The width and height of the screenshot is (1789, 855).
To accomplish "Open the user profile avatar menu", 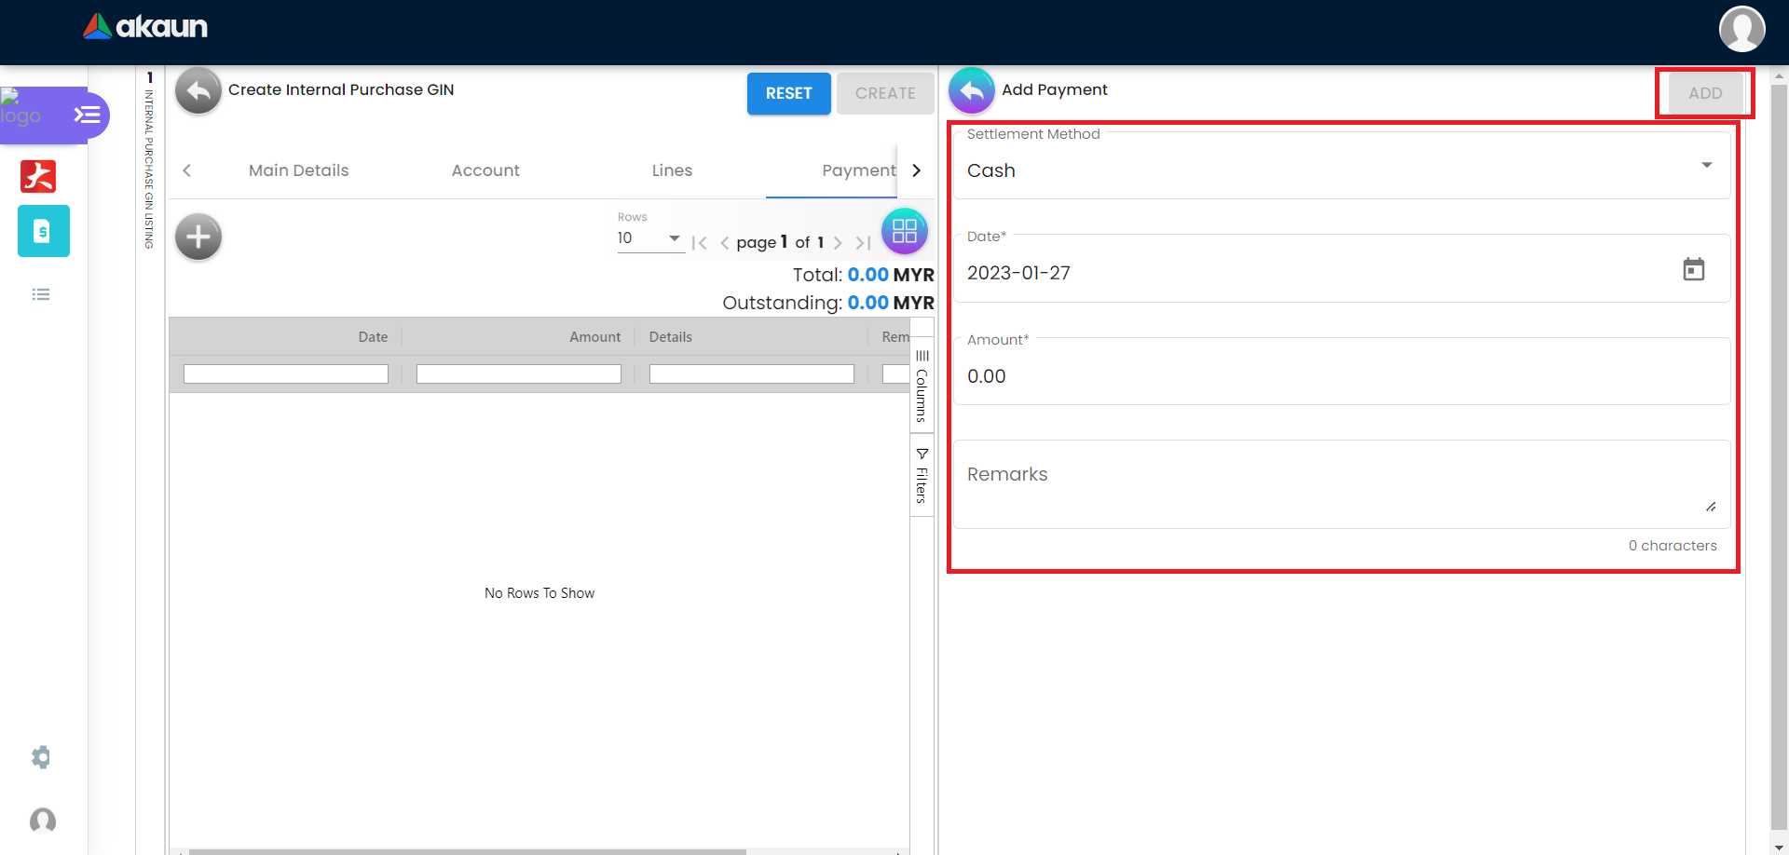I will [1741, 29].
